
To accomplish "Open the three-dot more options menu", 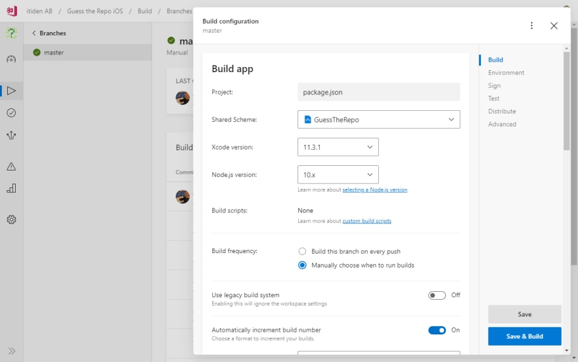I will point(531,26).
